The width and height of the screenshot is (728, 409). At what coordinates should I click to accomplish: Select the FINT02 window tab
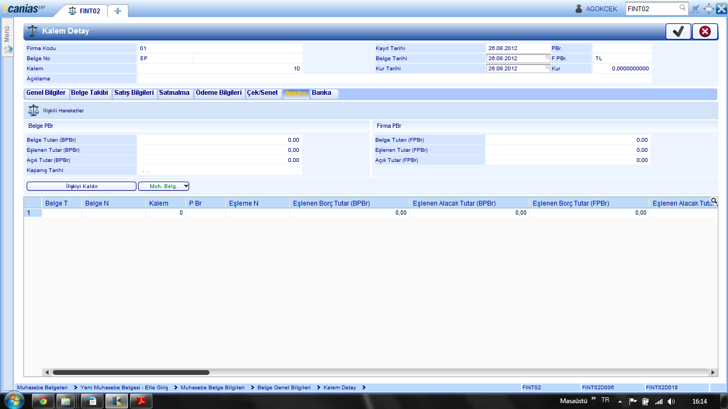coord(84,11)
